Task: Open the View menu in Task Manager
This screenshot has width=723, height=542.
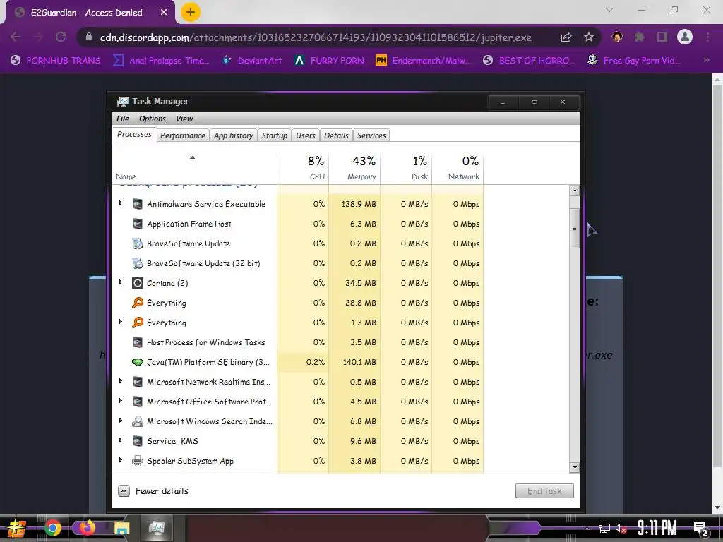Action: click(x=184, y=119)
